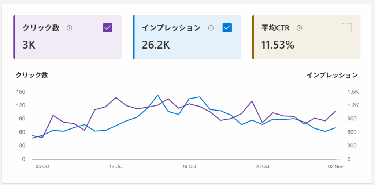Click info icon next to インプレッション
Viewport: 375px width, 185px height.
(211, 28)
